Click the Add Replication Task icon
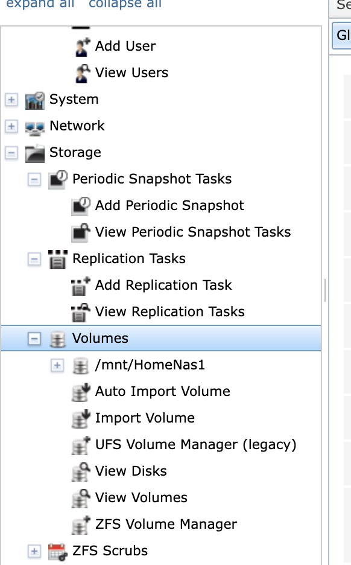 81,286
